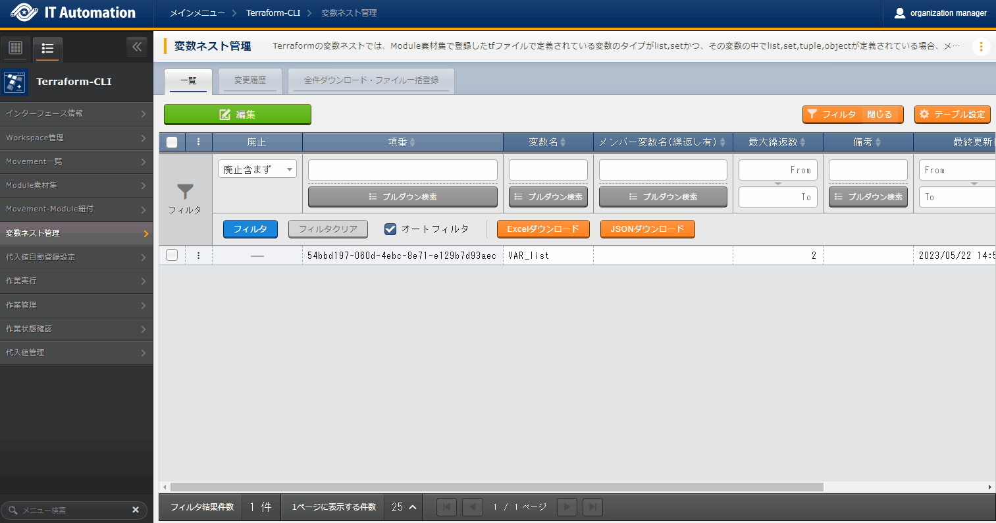Image resolution: width=996 pixels, height=523 pixels.
Task: Jump to the last page
Action: tap(592, 507)
